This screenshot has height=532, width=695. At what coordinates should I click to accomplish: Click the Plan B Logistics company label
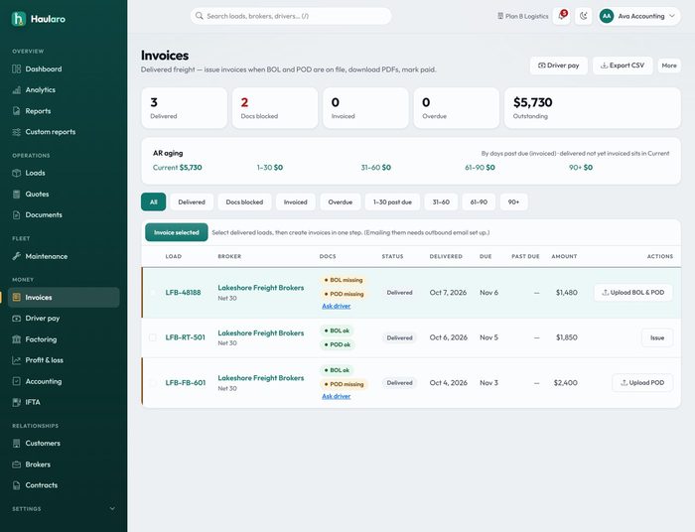click(523, 16)
